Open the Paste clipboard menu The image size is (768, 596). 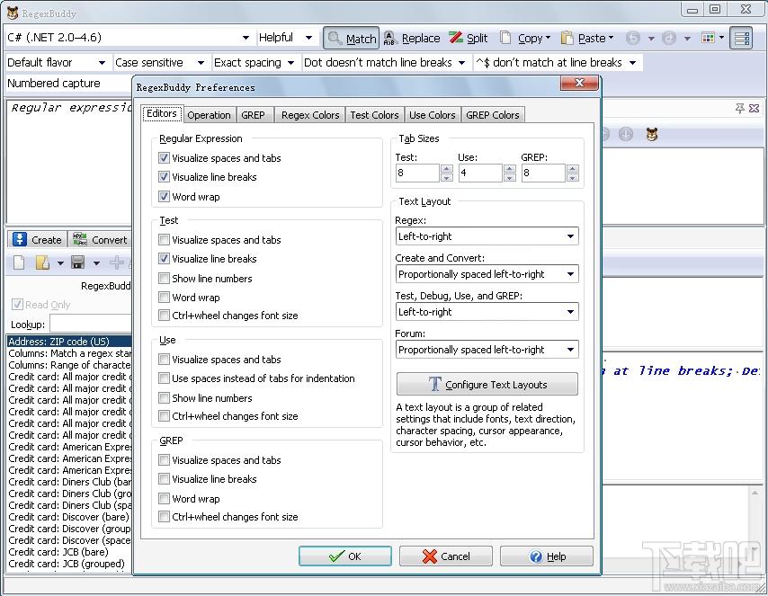coord(586,38)
